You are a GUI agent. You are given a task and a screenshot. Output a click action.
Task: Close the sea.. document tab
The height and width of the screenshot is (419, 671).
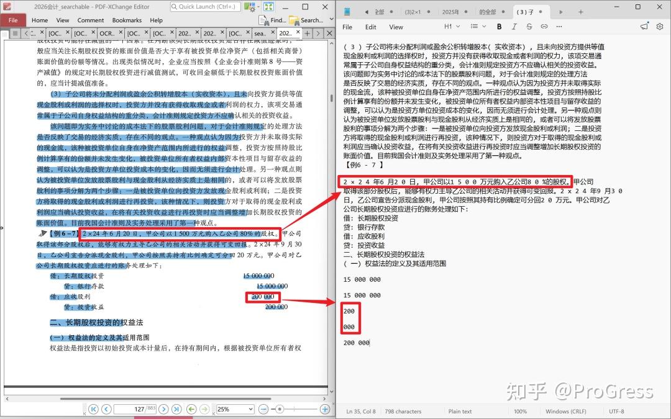pyautogui.click(x=273, y=32)
